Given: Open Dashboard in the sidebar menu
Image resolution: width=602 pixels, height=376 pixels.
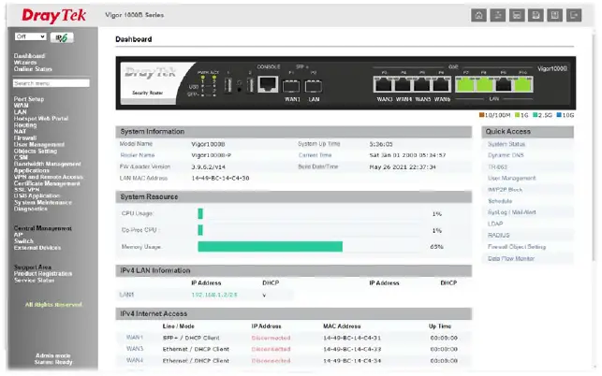Looking at the screenshot, I should [30, 55].
